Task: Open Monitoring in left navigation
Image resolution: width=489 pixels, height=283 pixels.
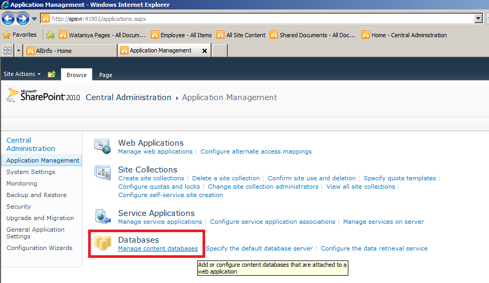Action: coord(22,183)
